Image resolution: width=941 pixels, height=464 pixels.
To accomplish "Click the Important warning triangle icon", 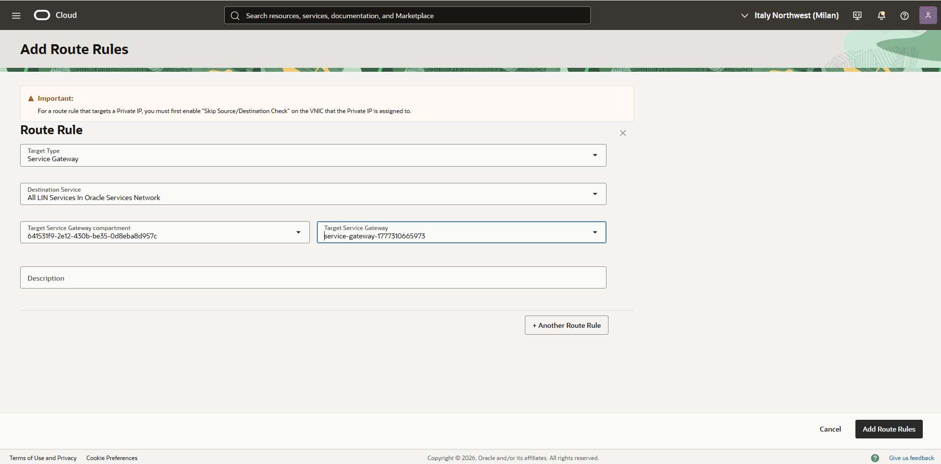I will 31,99.
